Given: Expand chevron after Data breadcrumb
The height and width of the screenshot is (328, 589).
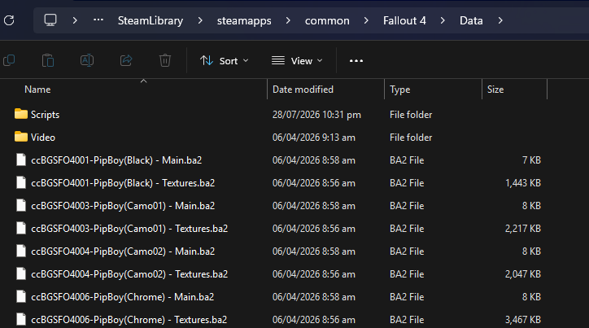Looking at the screenshot, I should 500,20.
